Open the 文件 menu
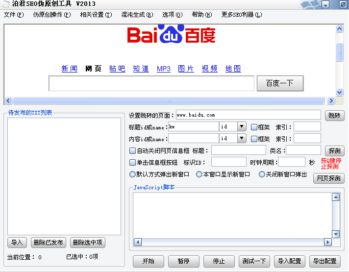Image resolution: width=349 pixels, height=272 pixels. [x=14, y=15]
